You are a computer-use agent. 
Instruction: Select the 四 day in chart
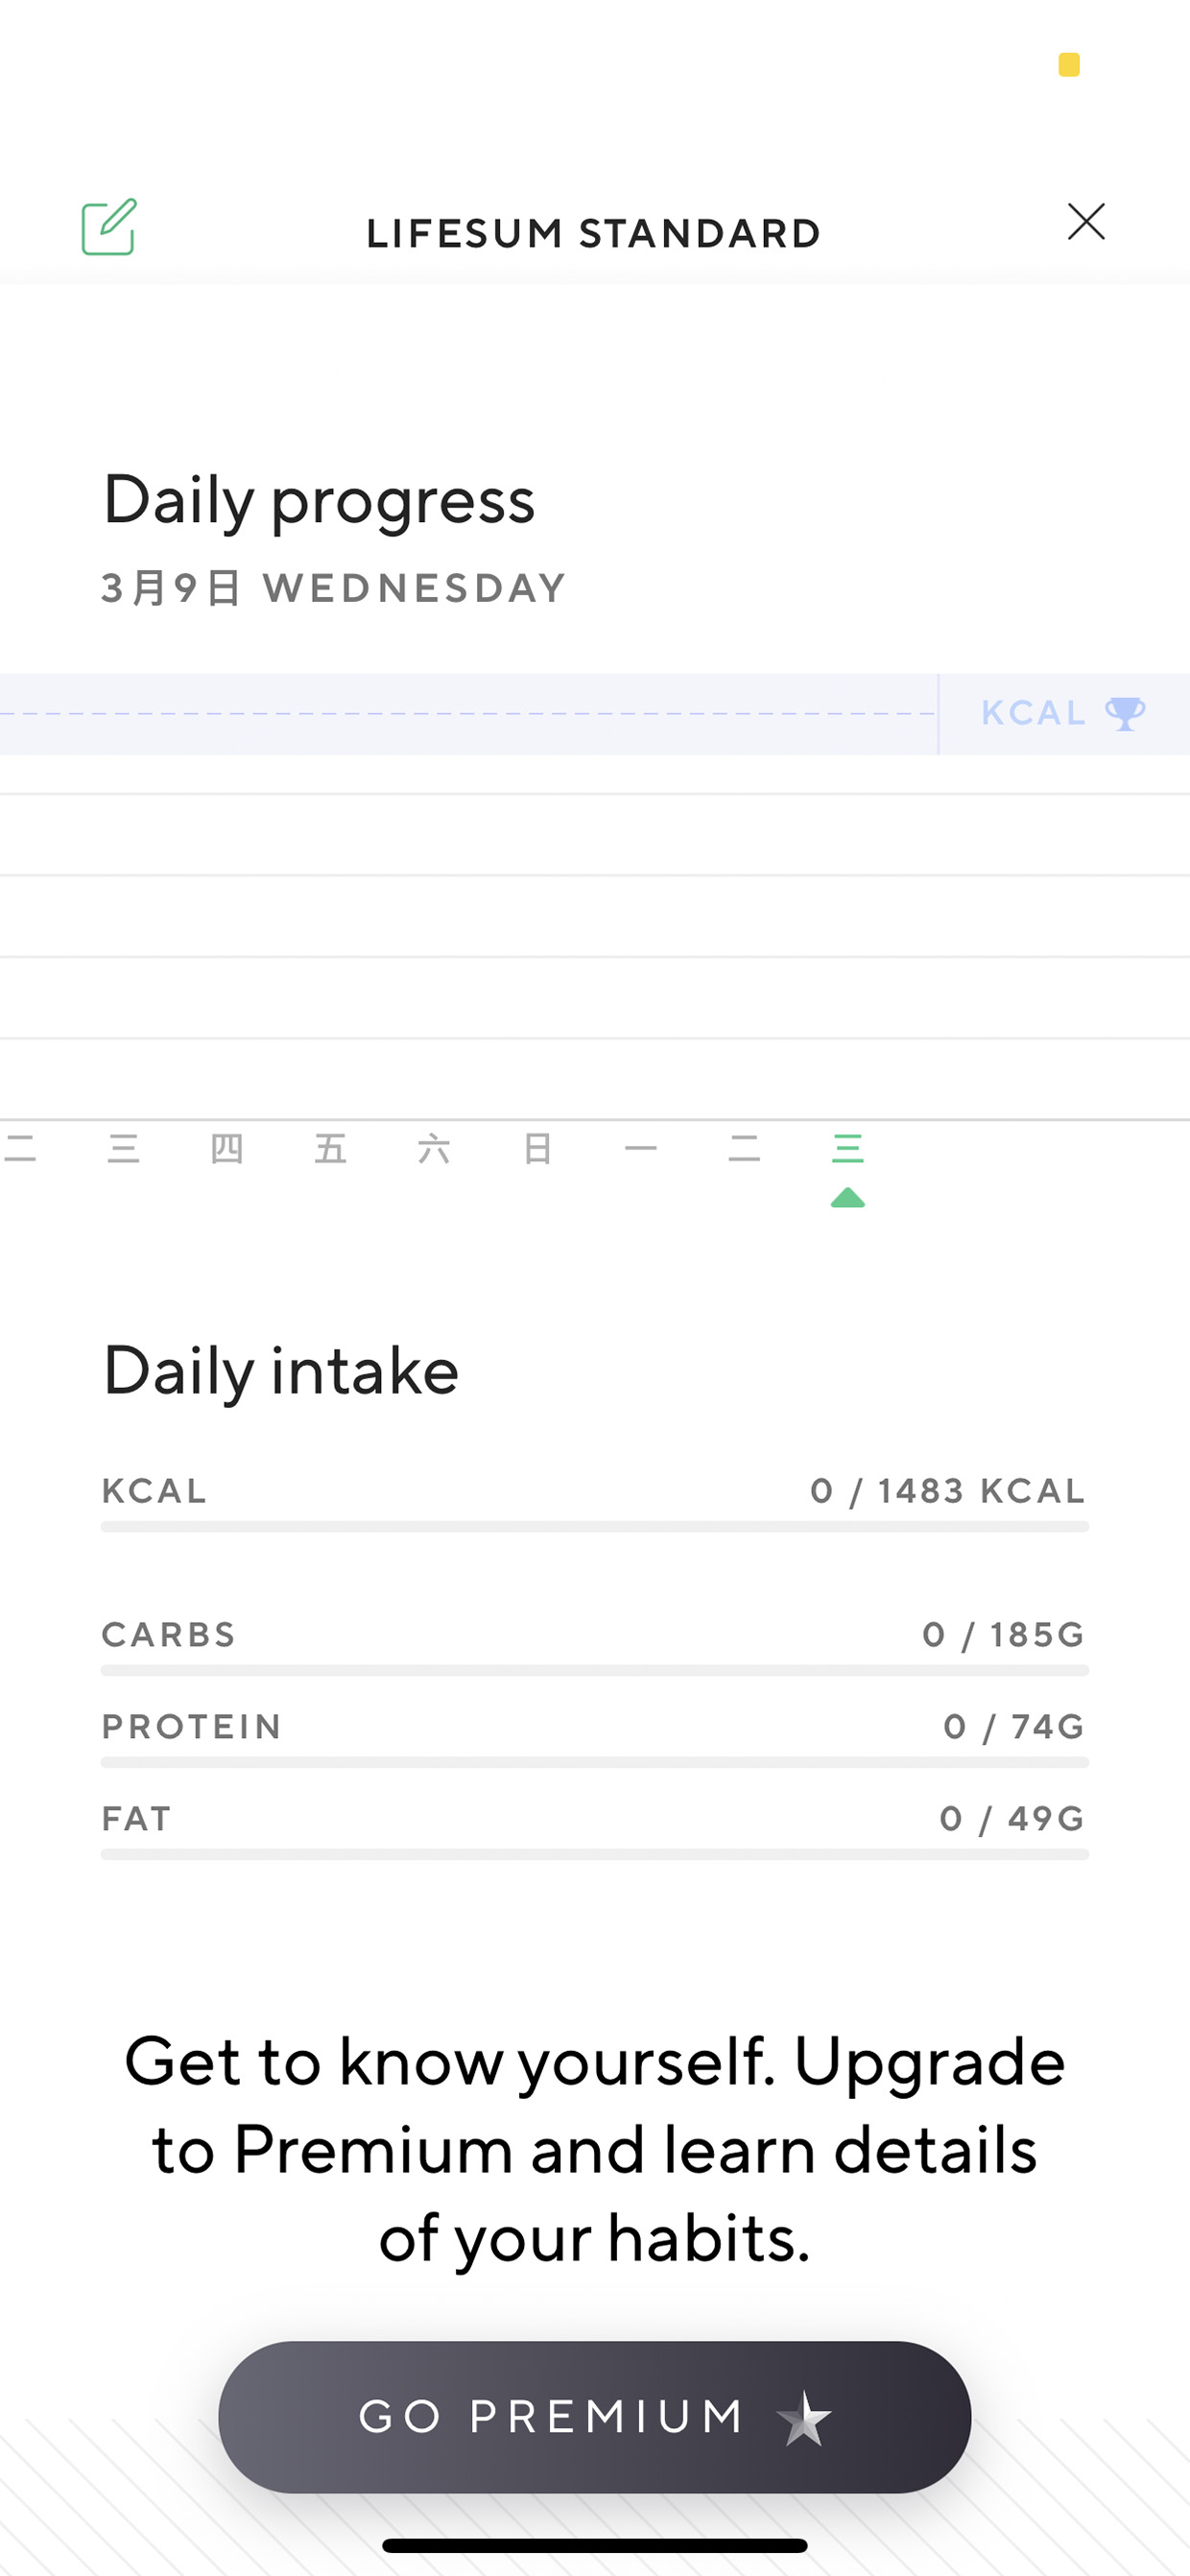pyautogui.click(x=227, y=1149)
